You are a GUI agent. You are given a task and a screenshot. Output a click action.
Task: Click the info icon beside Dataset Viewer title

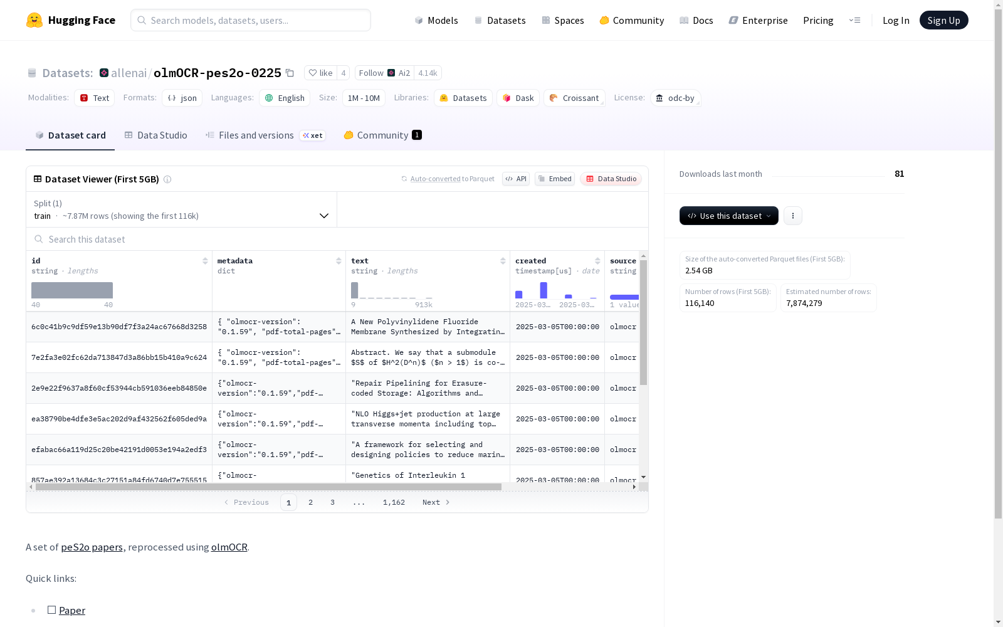pos(167,179)
